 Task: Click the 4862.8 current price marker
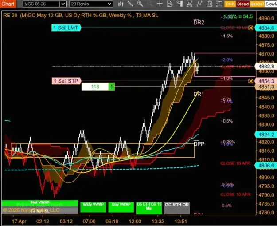pos(266,67)
